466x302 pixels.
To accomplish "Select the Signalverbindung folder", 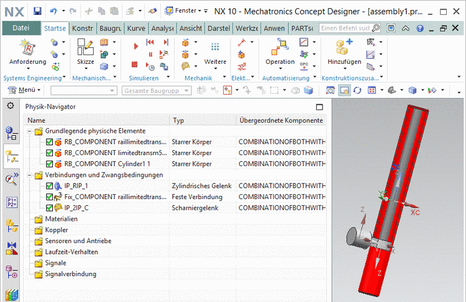I will click(70, 274).
